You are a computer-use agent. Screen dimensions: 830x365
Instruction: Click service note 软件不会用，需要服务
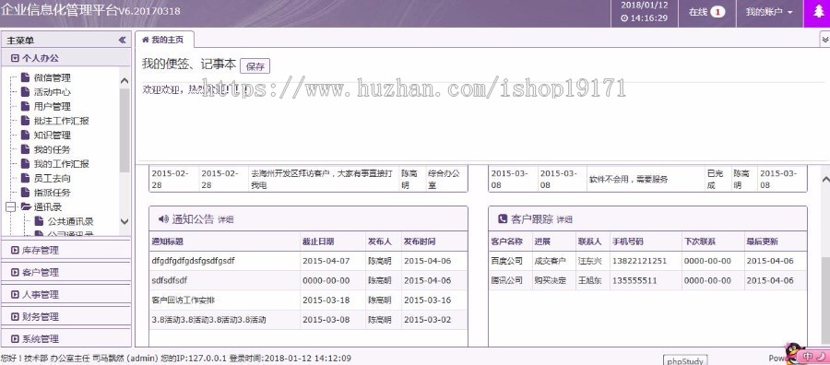tap(629, 180)
